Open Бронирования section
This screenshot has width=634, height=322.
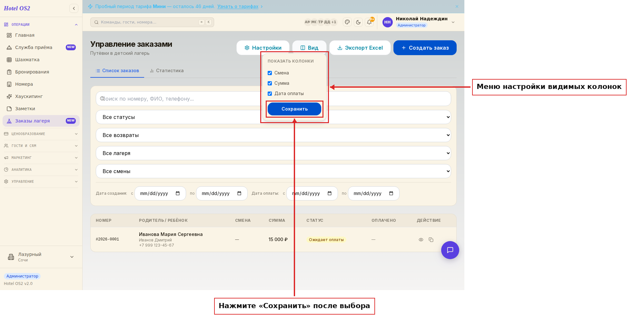[x=41, y=72]
